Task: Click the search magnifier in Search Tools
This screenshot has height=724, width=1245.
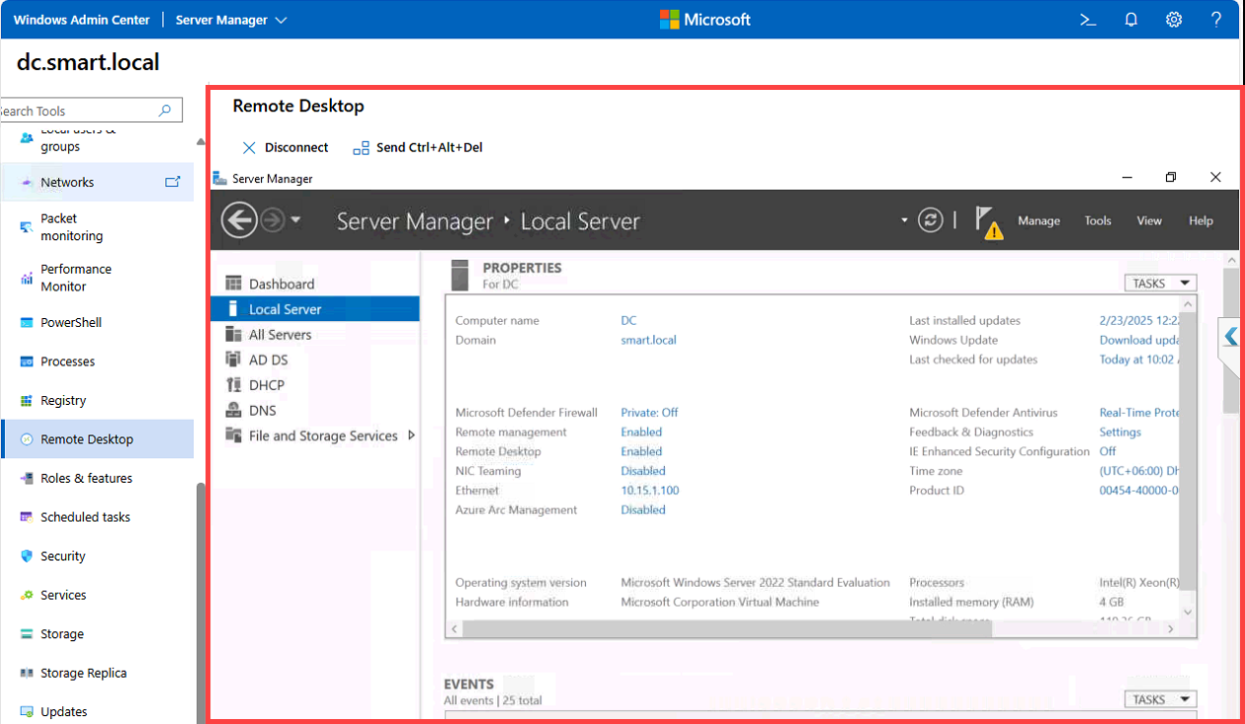Action: tap(165, 111)
